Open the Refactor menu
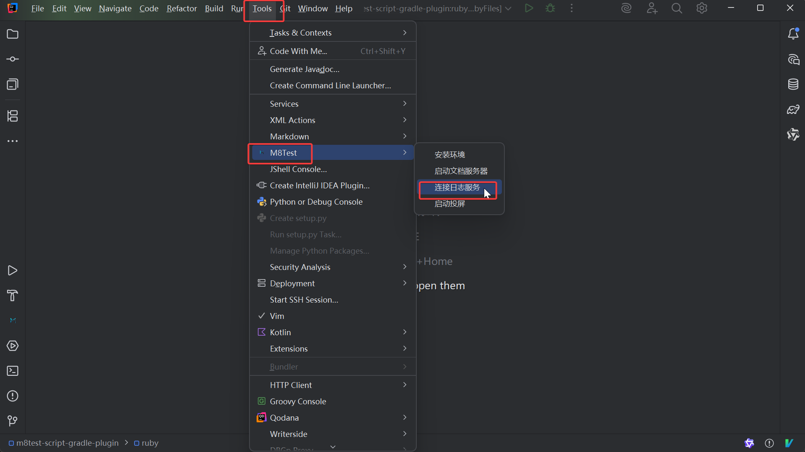 coord(182,8)
